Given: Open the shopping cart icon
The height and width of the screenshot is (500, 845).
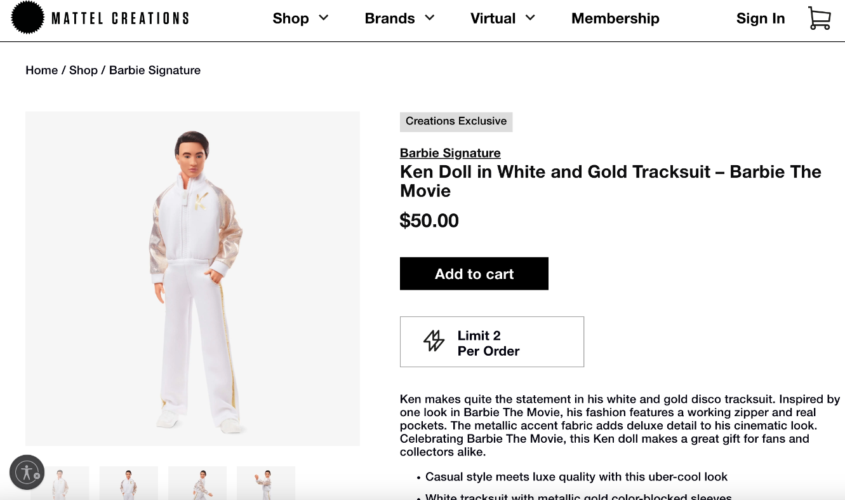Looking at the screenshot, I should pos(819,18).
